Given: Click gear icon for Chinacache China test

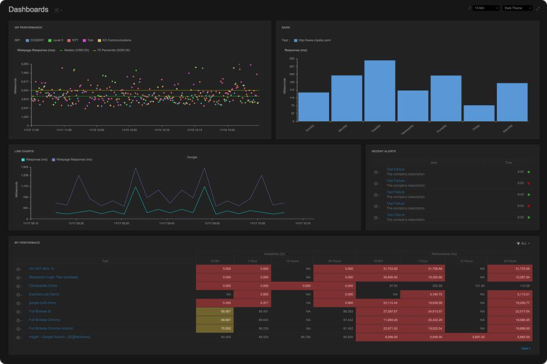Looking at the screenshot, I should tap(19, 286).
